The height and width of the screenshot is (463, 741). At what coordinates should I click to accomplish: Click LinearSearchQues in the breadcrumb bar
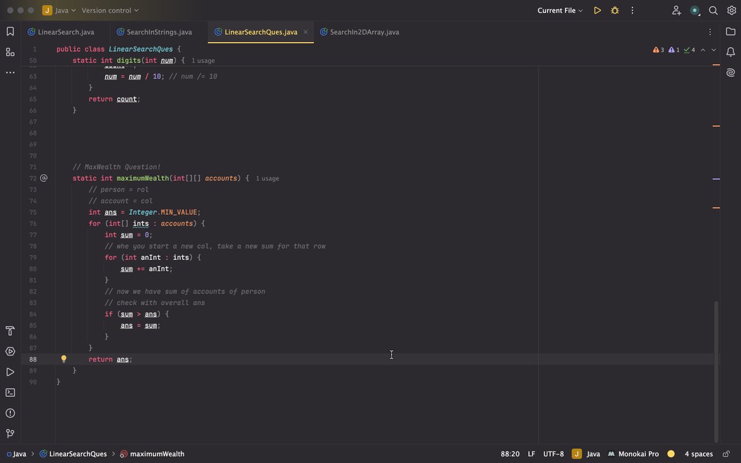(73, 454)
